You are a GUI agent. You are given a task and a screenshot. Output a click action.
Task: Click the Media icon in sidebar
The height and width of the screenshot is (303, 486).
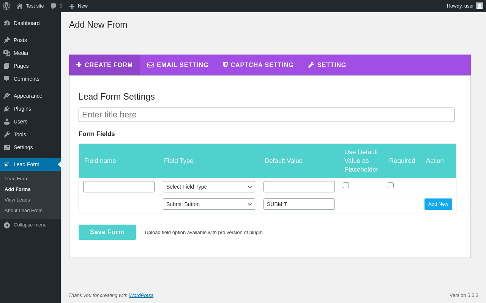7,53
